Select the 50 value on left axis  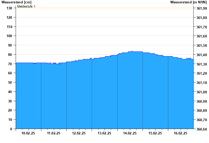click(x=10, y=82)
